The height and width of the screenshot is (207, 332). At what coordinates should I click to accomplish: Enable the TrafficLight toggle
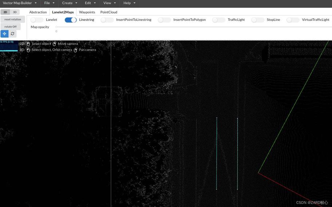pyautogui.click(x=218, y=20)
